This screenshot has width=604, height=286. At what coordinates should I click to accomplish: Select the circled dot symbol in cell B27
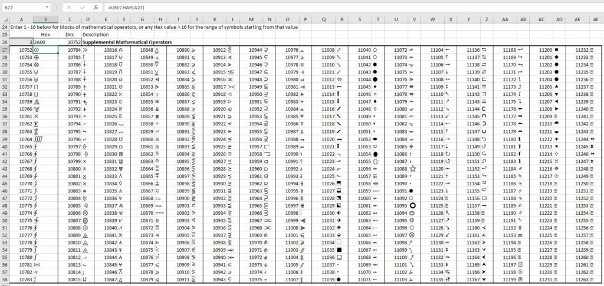click(x=45, y=50)
